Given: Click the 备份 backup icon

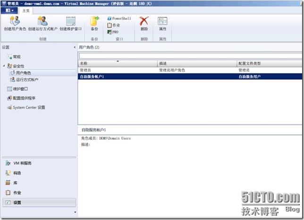Looking at the screenshot, I should pos(94,21).
